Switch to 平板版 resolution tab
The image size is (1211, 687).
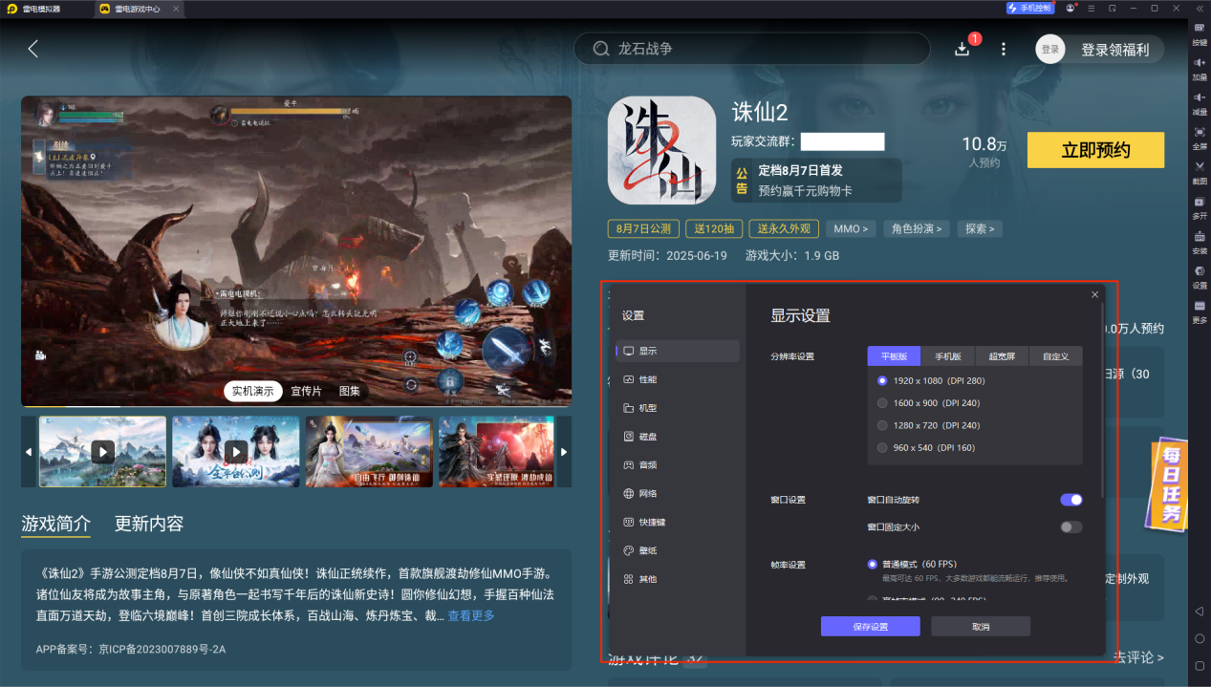[x=894, y=356]
